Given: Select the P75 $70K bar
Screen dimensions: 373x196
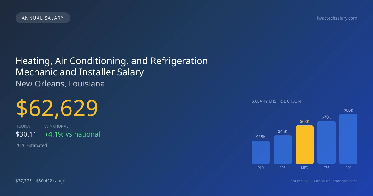Looking at the screenshot, I should [x=326, y=142].
